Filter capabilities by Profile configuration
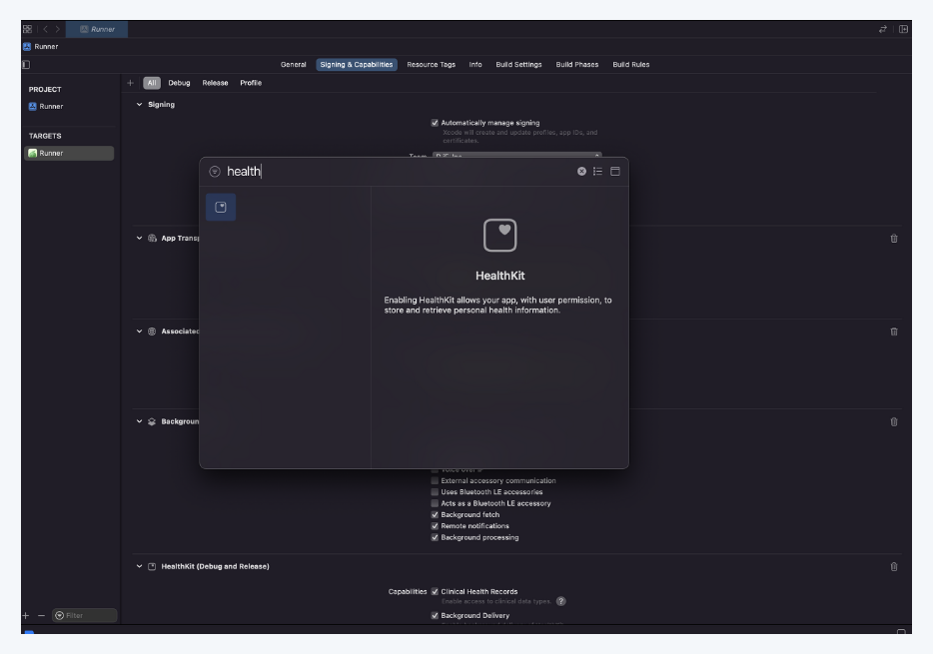The width and height of the screenshot is (933, 654). point(251,83)
